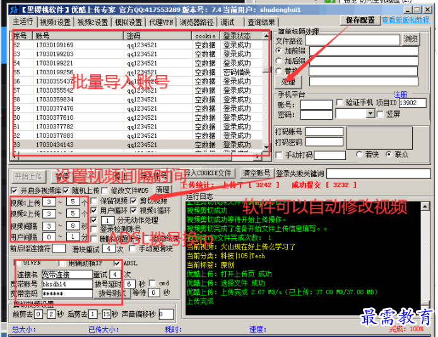Enable the 手动打码 checkbox
The height and width of the screenshot is (337, 438).
click(279, 155)
